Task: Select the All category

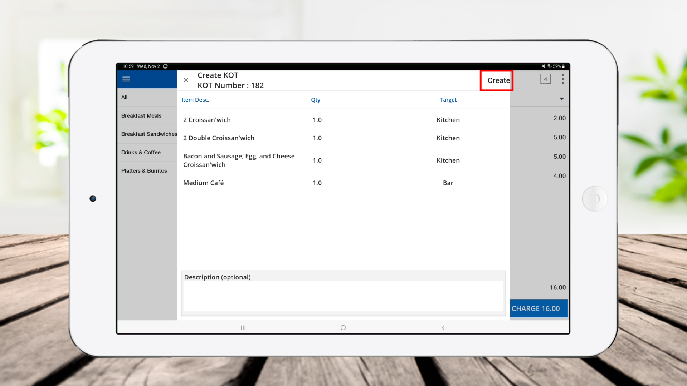Action: tap(125, 97)
